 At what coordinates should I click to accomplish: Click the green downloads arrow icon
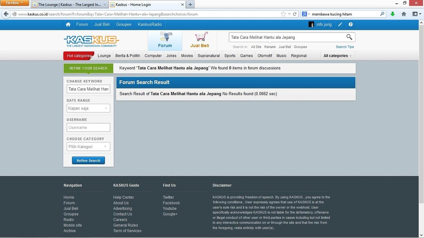(393, 14)
